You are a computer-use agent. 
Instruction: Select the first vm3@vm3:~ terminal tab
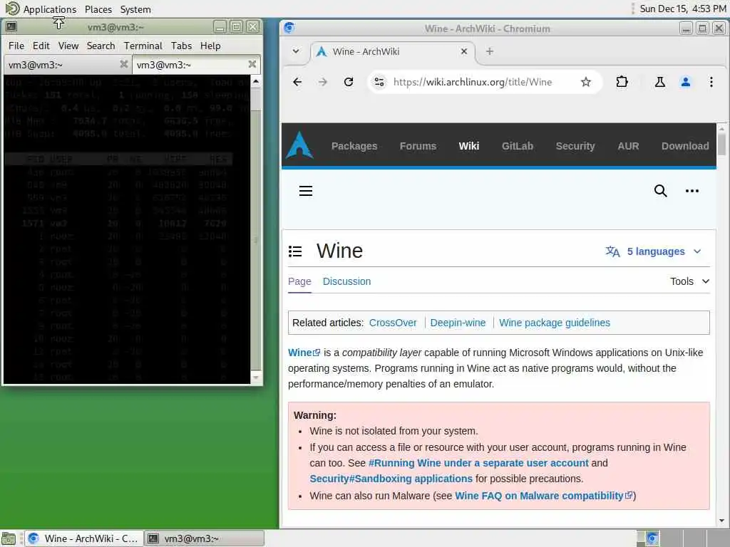(x=68, y=65)
